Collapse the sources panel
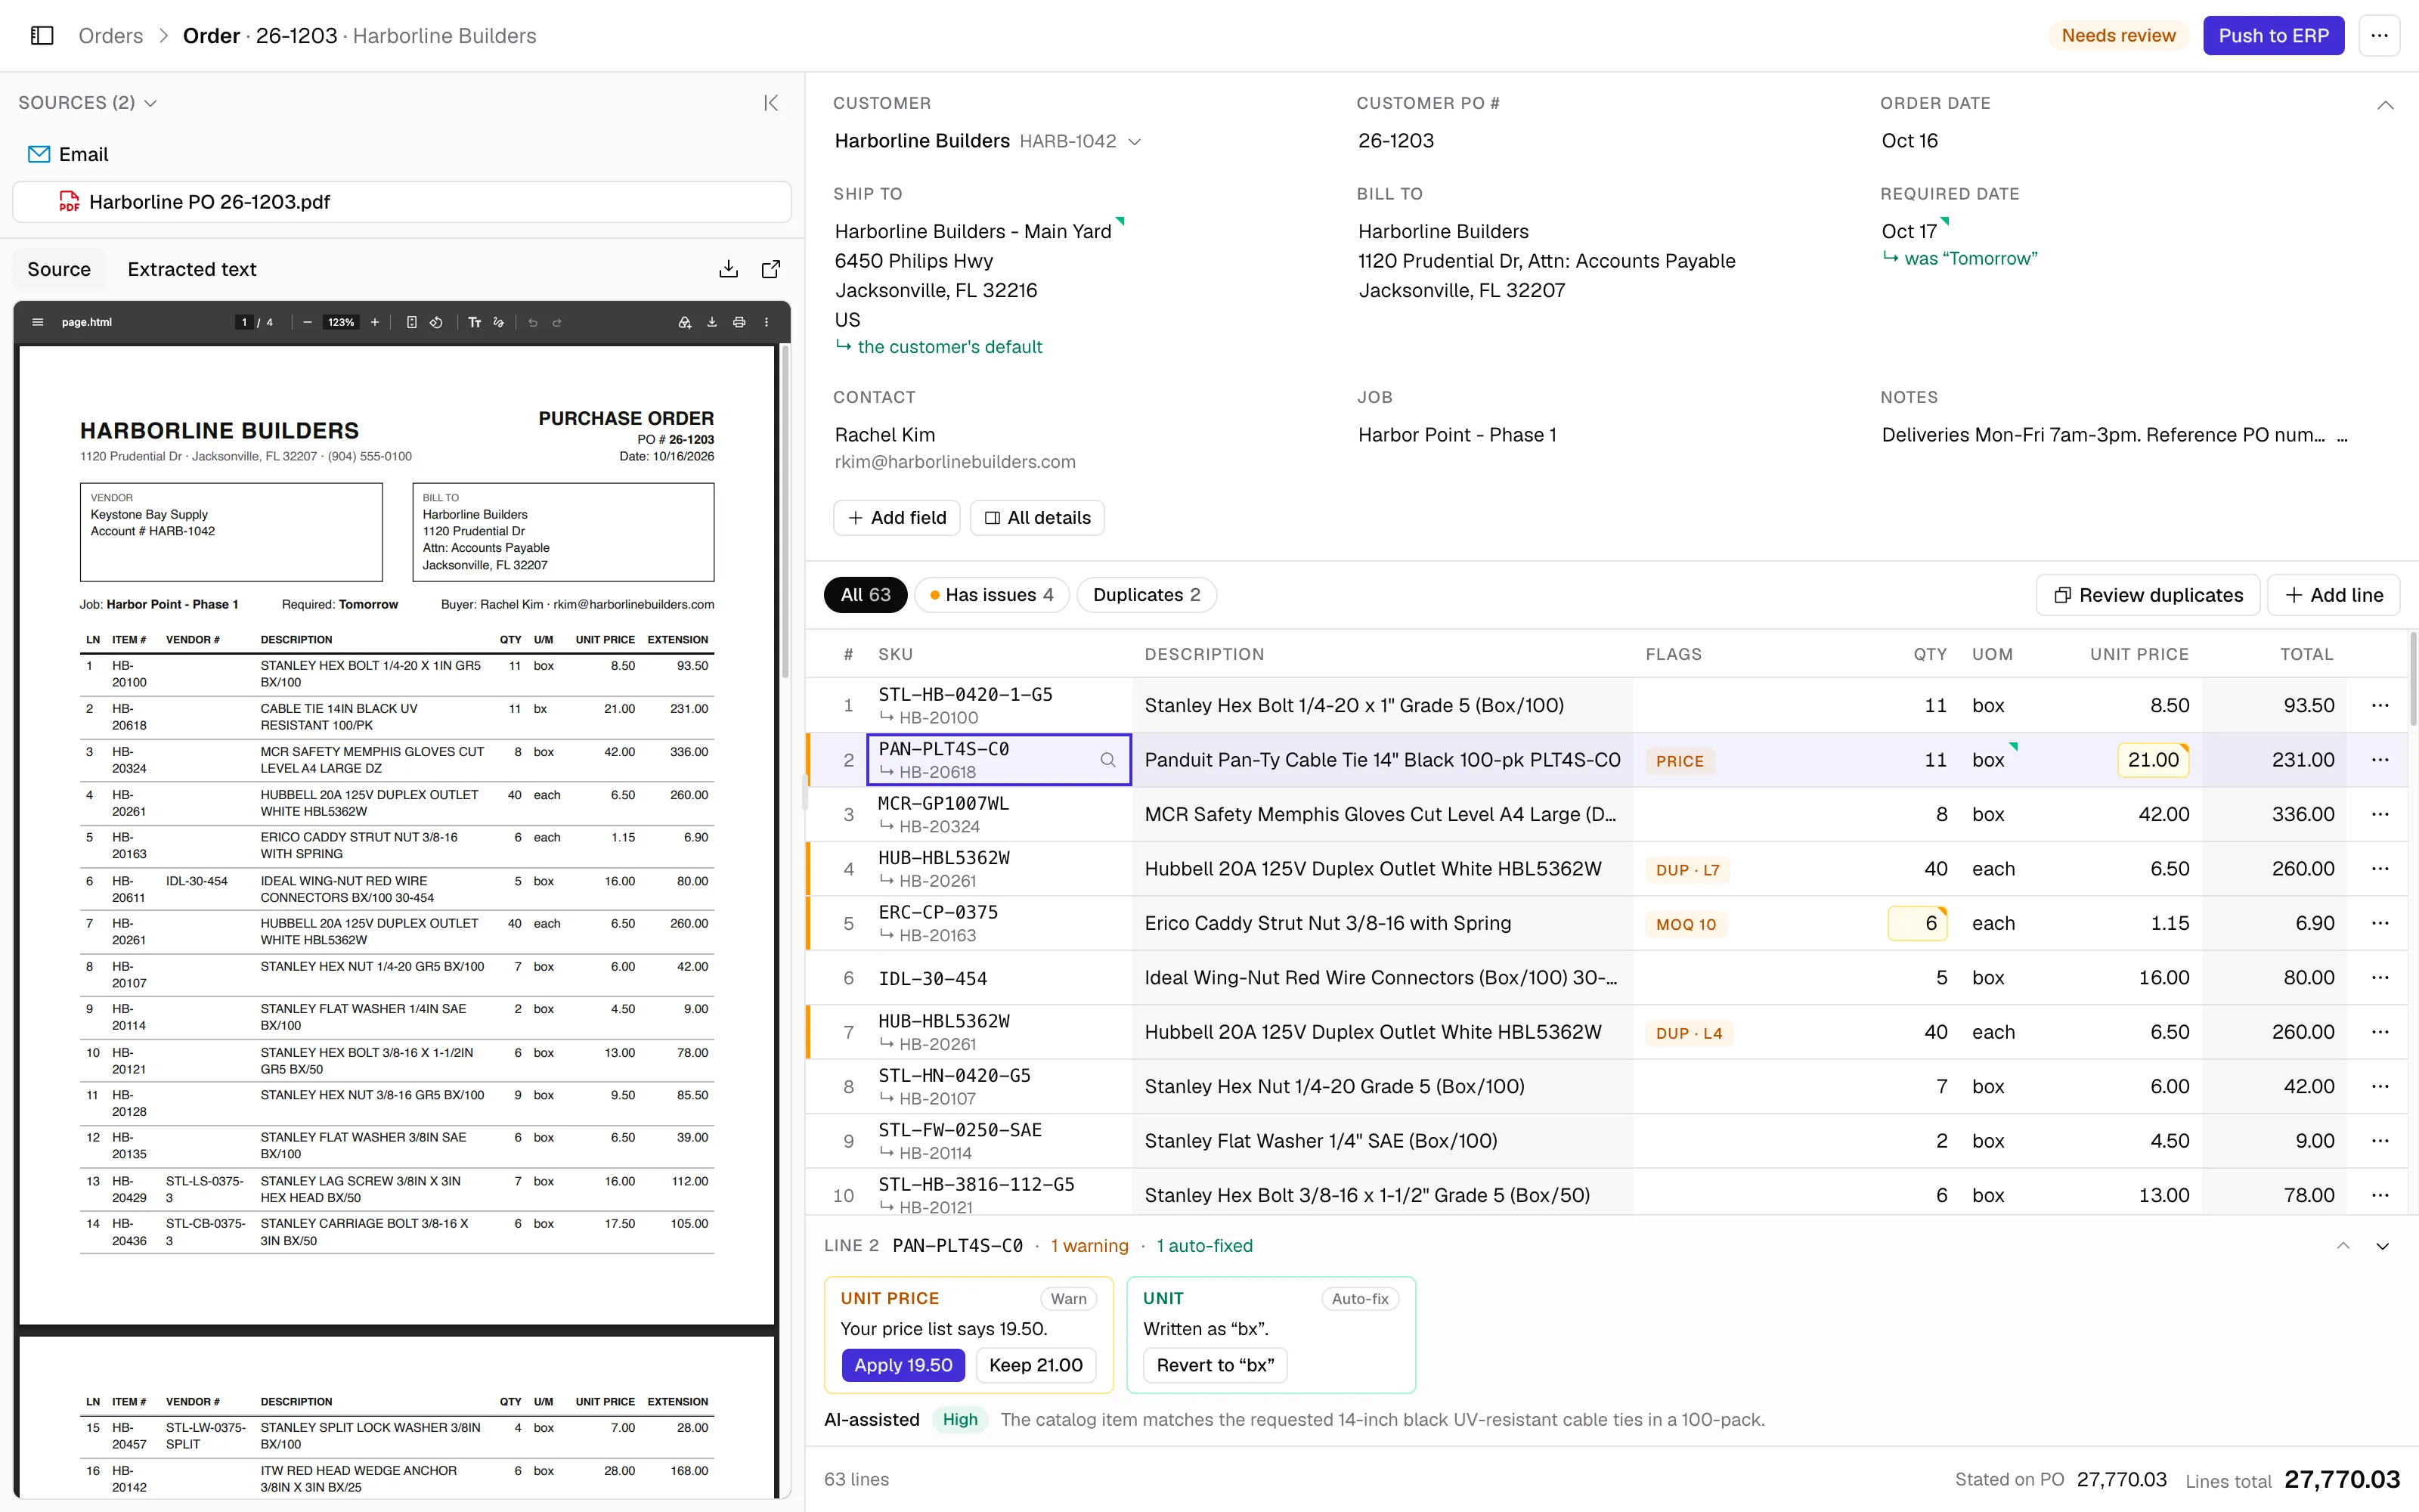The height and width of the screenshot is (1512, 2419). (x=771, y=103)
